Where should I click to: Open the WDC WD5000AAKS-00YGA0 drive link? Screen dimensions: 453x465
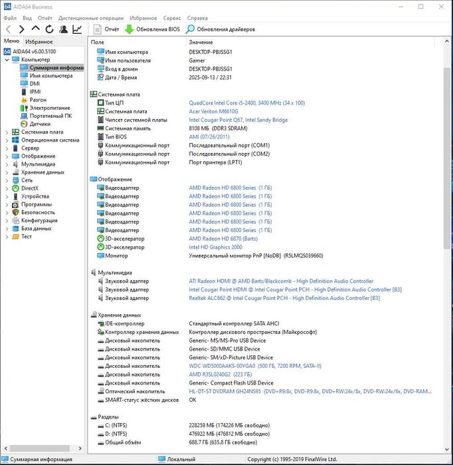(255, 366)
